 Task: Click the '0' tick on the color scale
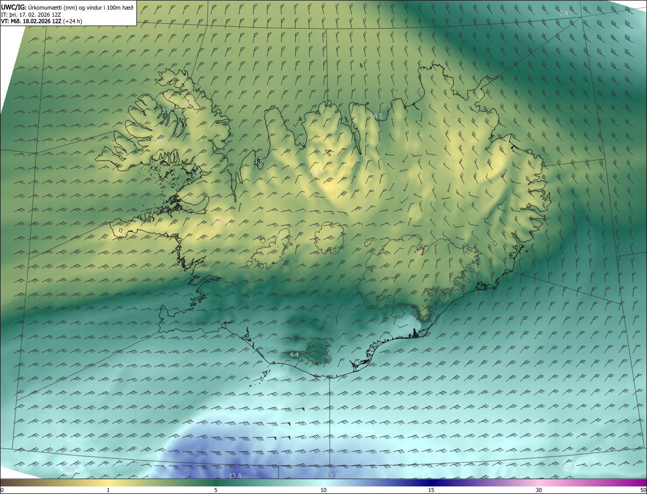pos(2,490)
